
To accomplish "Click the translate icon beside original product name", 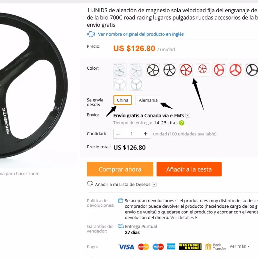I will pos(91,34).
